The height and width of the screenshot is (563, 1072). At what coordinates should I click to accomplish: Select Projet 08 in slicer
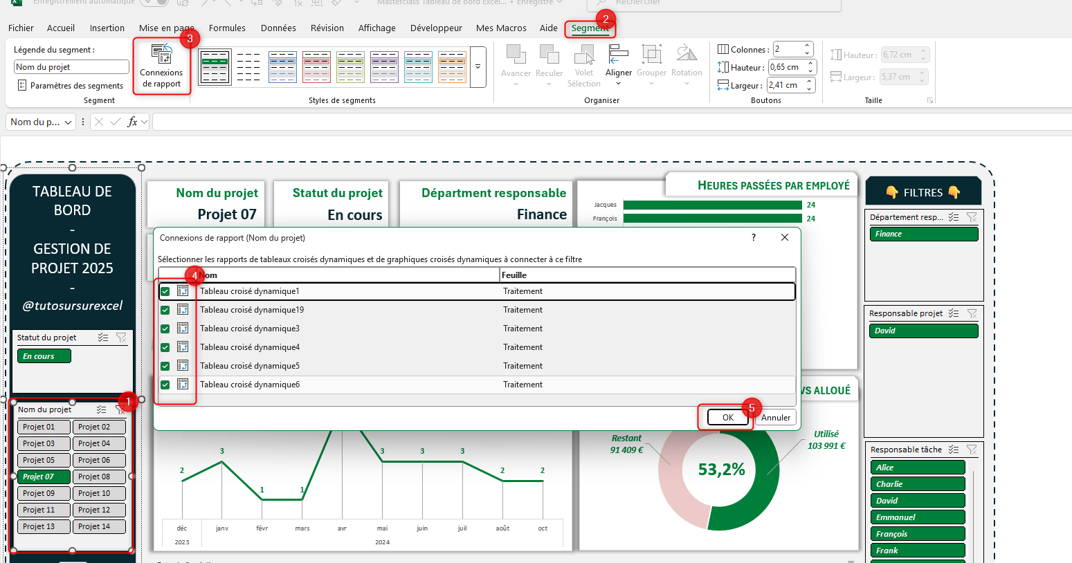[99, 477]
